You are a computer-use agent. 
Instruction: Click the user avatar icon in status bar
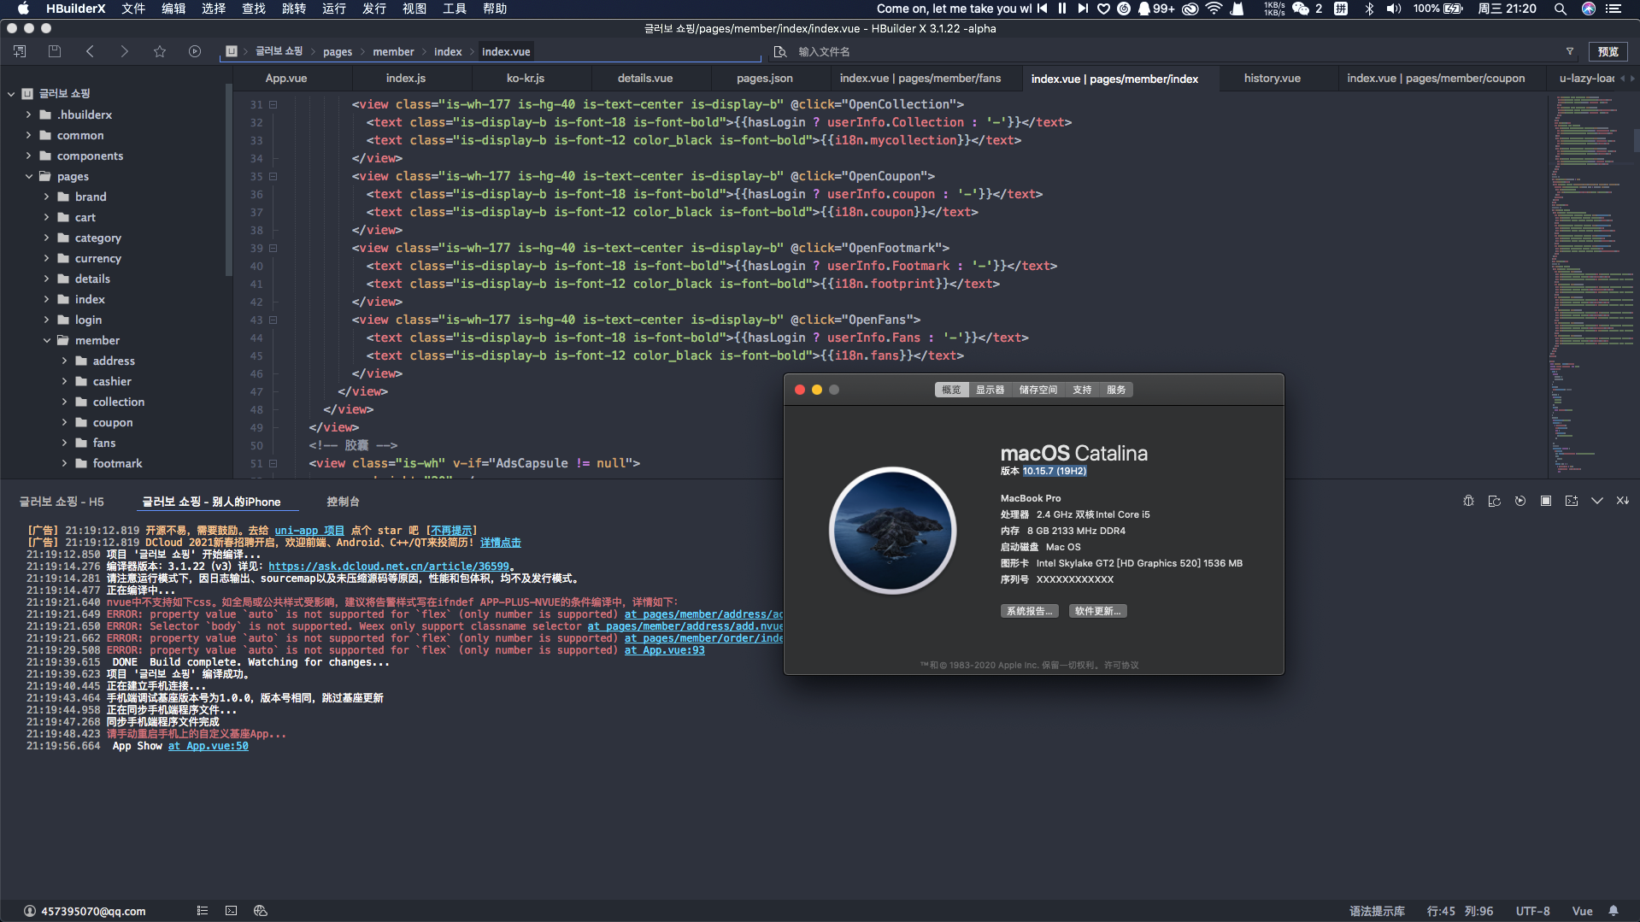30,911
